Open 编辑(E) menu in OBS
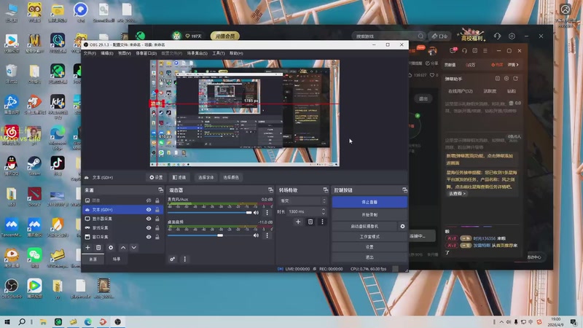This screenshot has width=583, height=328. (107, 53)
